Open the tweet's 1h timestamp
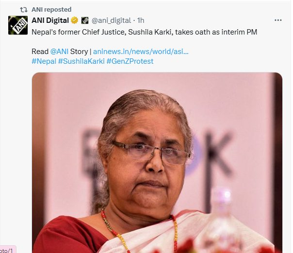 [141, 20]
